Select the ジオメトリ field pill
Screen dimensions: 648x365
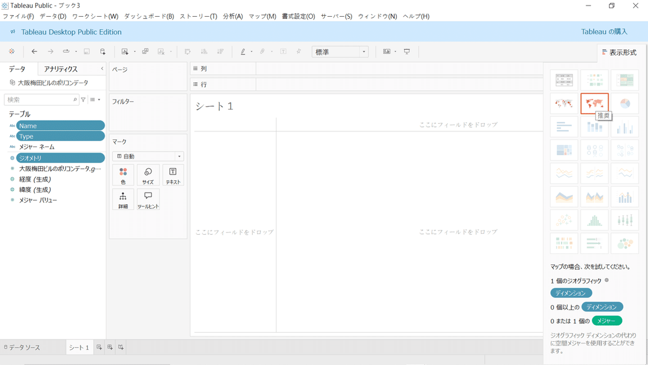coord(60,158)
